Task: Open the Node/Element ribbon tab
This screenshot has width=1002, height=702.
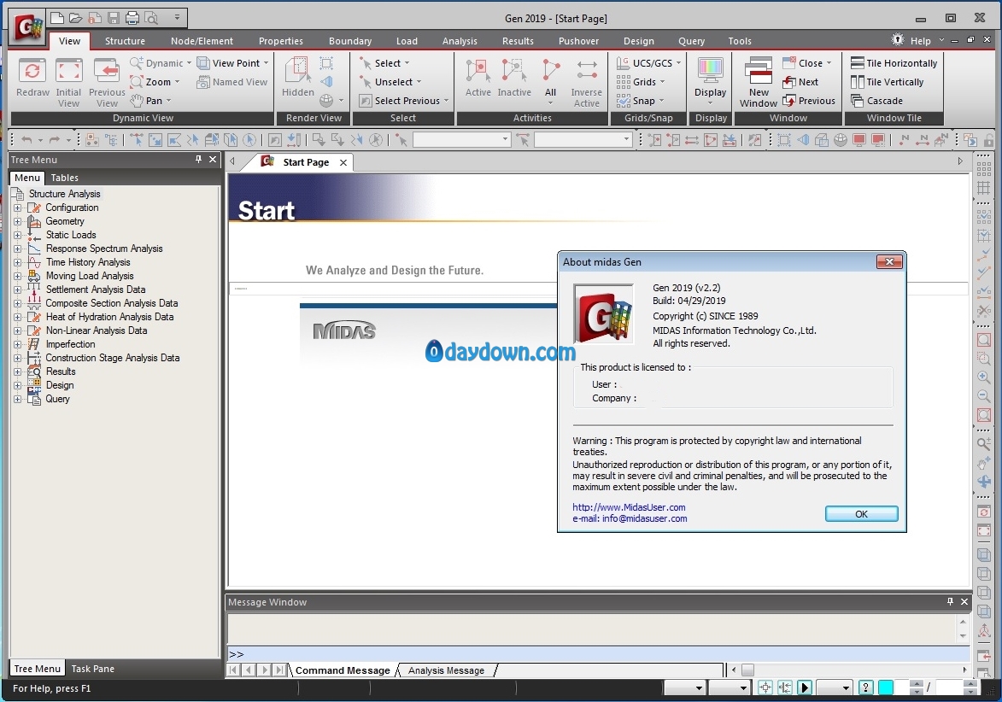Action: tap(202, 41)
